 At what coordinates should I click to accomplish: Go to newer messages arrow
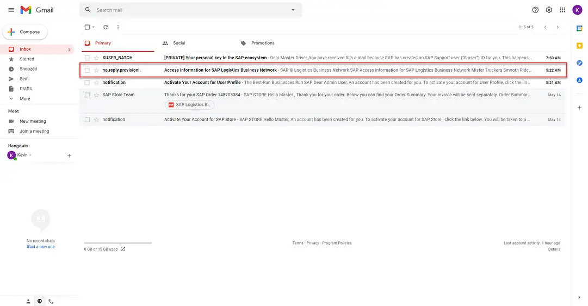545,27
